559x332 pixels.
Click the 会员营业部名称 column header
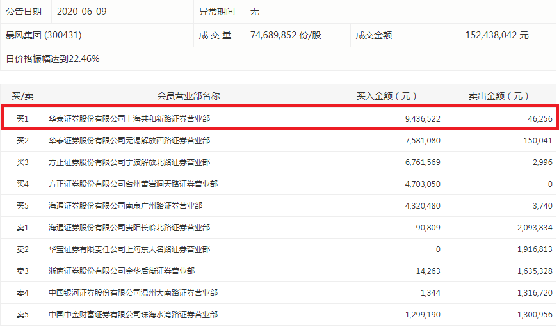[188, 96]
